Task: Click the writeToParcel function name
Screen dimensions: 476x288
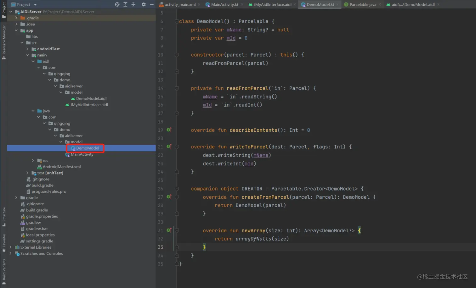Action: [249, 147]
